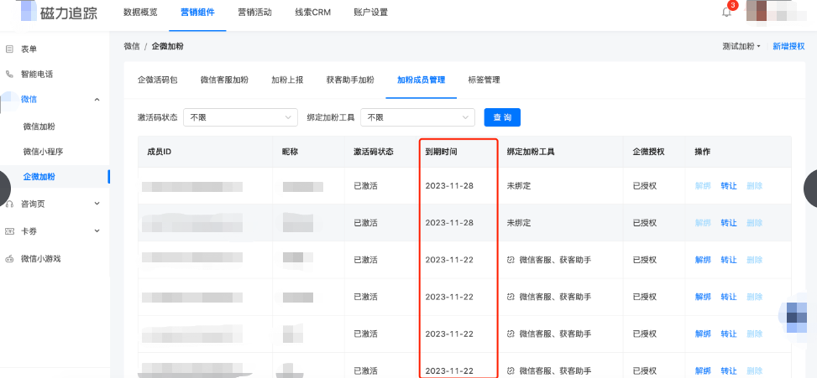Screen dimensions: 817x378
Task: Collapse the 微信 sidebar section
Action: coord(97,99)
